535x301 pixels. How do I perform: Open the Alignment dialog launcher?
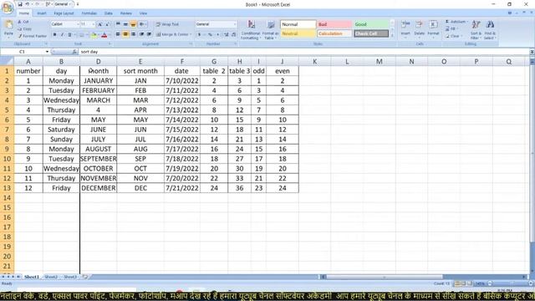[191, 44]
